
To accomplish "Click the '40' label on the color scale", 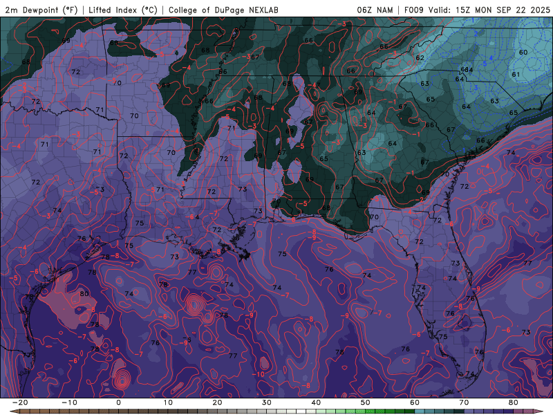I will tap(316, 403).
